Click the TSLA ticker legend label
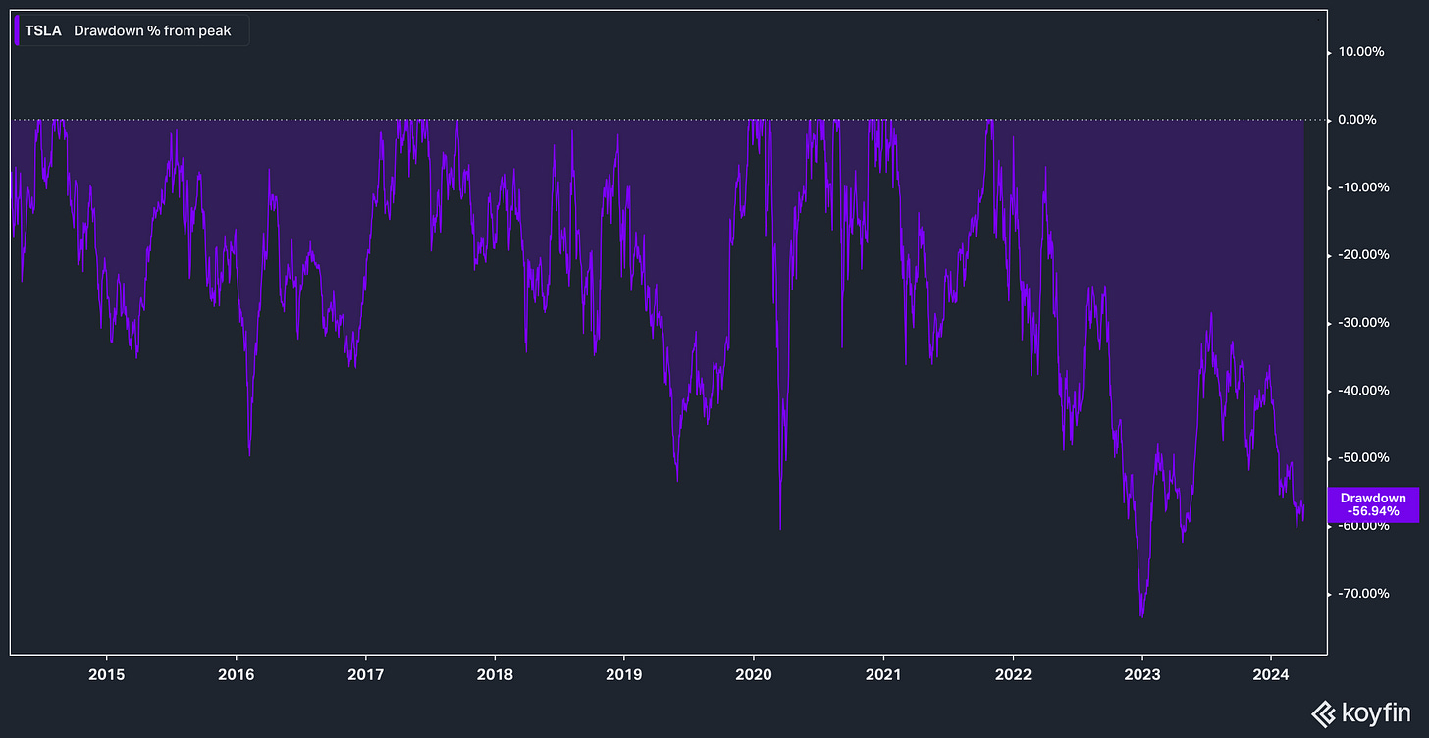This screenshot has height=738, width=1429. [x=43, y=30]
